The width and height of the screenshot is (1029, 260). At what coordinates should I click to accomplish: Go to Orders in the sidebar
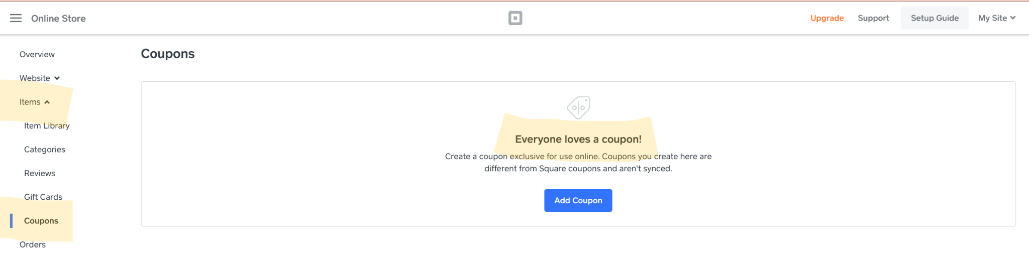(x=33, y=244)
